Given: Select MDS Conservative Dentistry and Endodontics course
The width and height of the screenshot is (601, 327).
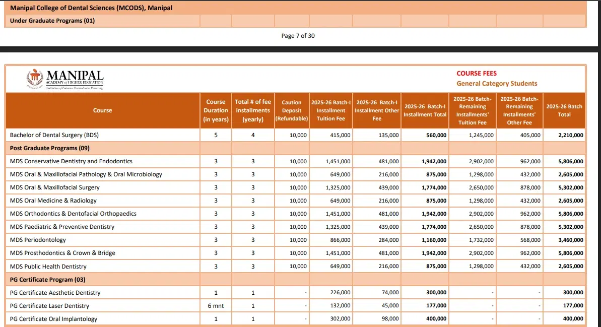Looking at the screenshot, I should pyautogui.click(x=71, y=161).
